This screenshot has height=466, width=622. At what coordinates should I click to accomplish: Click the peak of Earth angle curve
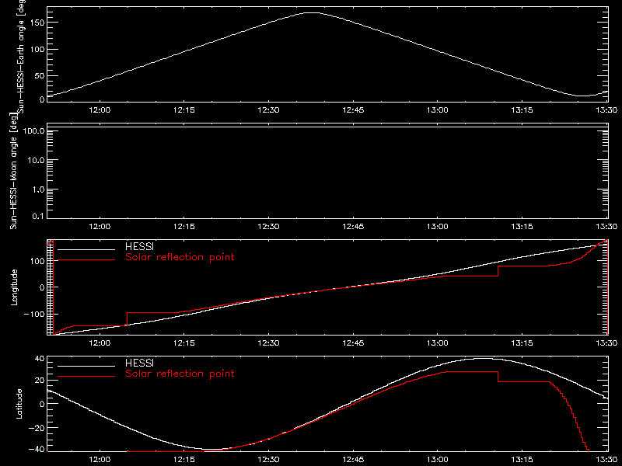click(x=312, y=12)
